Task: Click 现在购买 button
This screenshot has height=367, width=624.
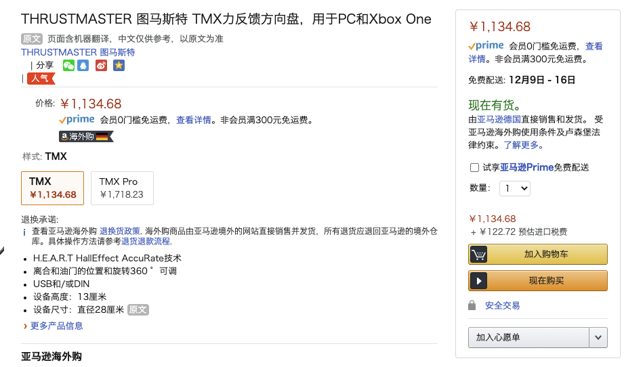Action: [538, 281]
